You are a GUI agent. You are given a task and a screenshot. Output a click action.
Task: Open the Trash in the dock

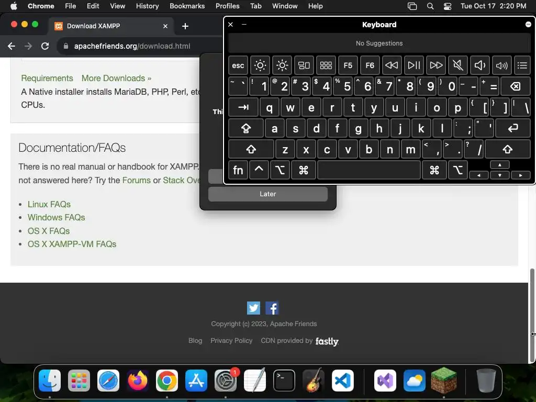pyautogui.click(x=486, y=381)
